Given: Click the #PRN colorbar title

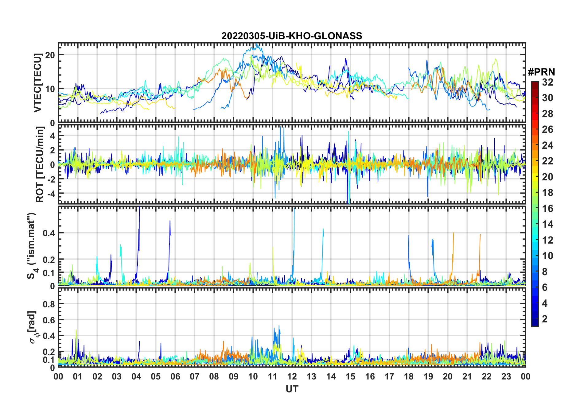Looking at the screenshot, I should [x=542, y=72].
